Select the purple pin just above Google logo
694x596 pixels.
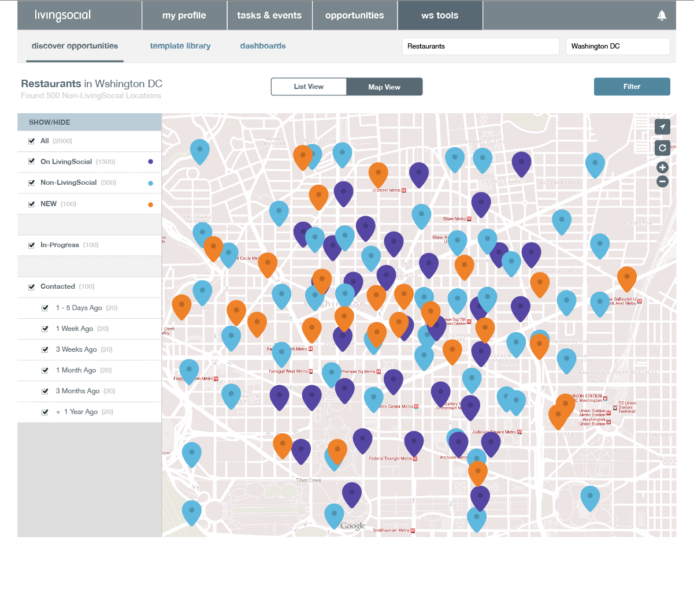click(352, 494)
